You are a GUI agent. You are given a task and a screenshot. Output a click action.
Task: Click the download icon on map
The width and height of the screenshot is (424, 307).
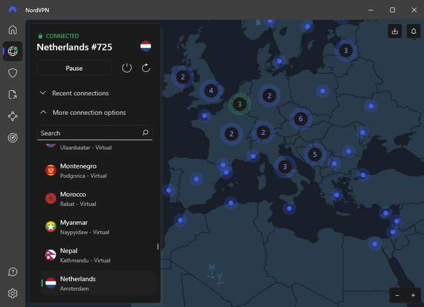click(395, 31)
